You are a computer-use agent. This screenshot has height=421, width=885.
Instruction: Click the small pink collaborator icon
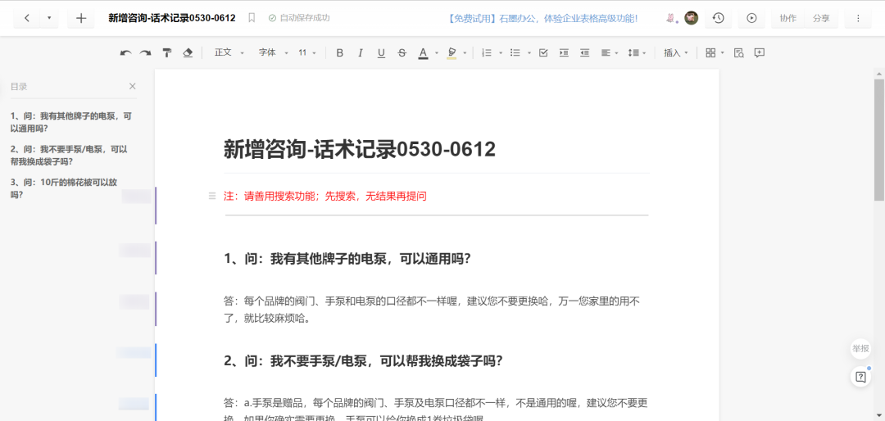(x=671, y=18)
